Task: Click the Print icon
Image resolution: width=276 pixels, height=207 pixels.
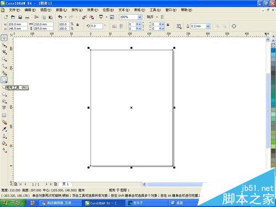Action: pyautogui.click(x=27, y=18)
